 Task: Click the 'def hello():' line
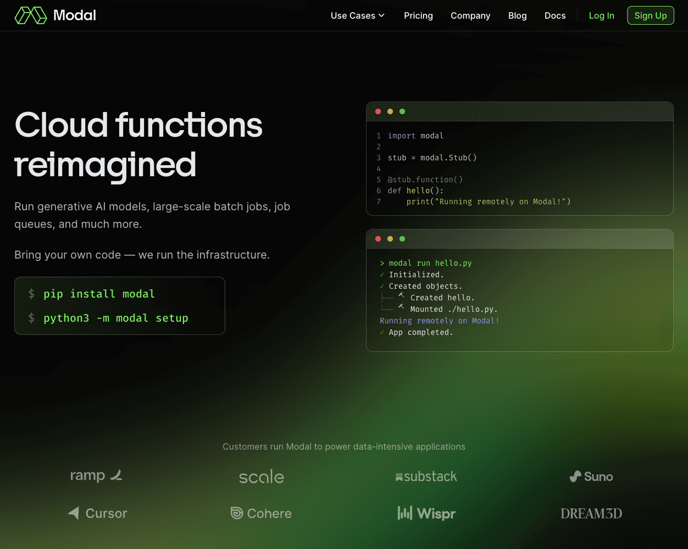pos(415,191)
